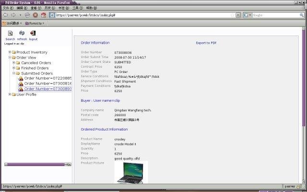Viewport: 307px width, 192px height.
Task: Expand the Finished Orders node
Action: click(14, 68)
